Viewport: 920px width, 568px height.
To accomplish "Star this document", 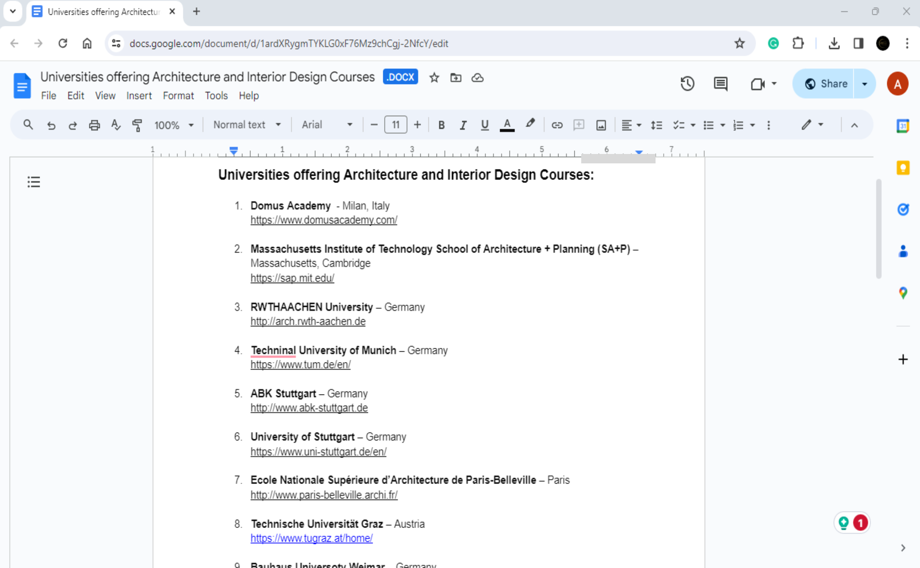I will tap(434, 78).
